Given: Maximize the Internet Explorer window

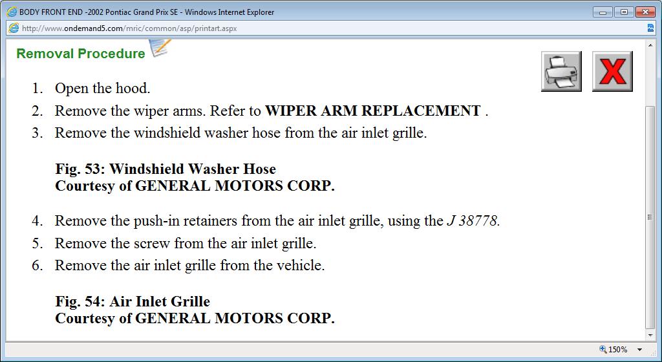Looking at the screenshot, I should point(624,12).
